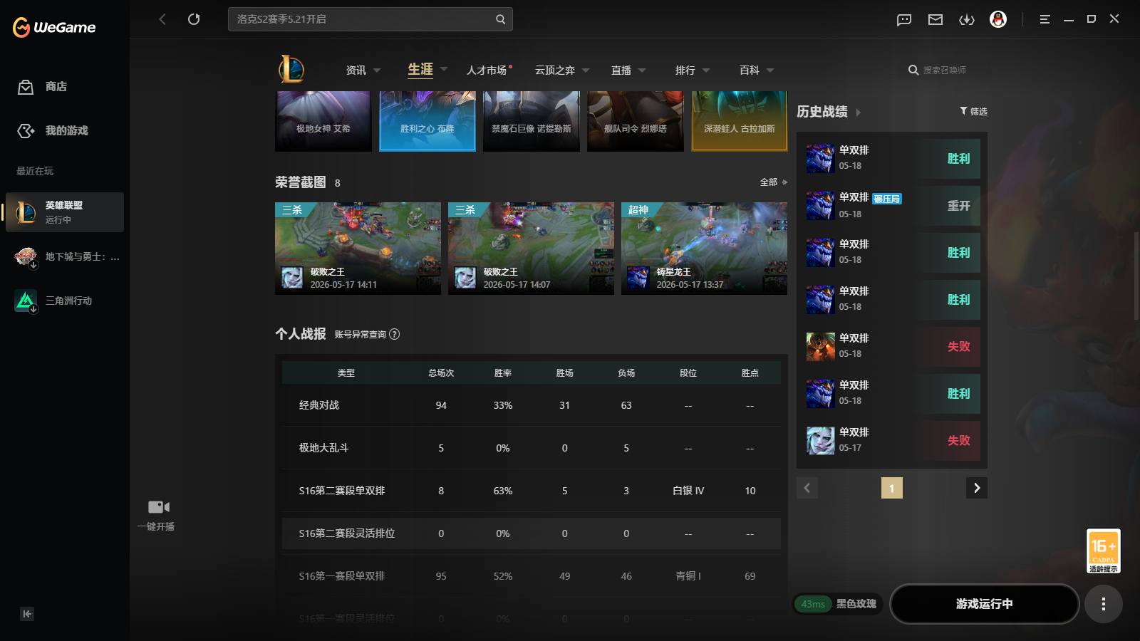Viewport: 1140px width, 641px height.
Task: Open the 超神 铸星龙王 screenshot
Action: [x=704, y=248]
